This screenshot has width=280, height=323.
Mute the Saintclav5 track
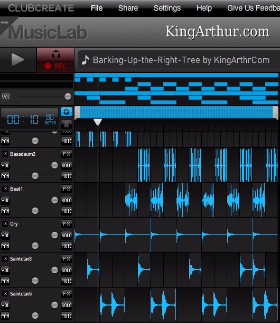[x=67, y=316]
